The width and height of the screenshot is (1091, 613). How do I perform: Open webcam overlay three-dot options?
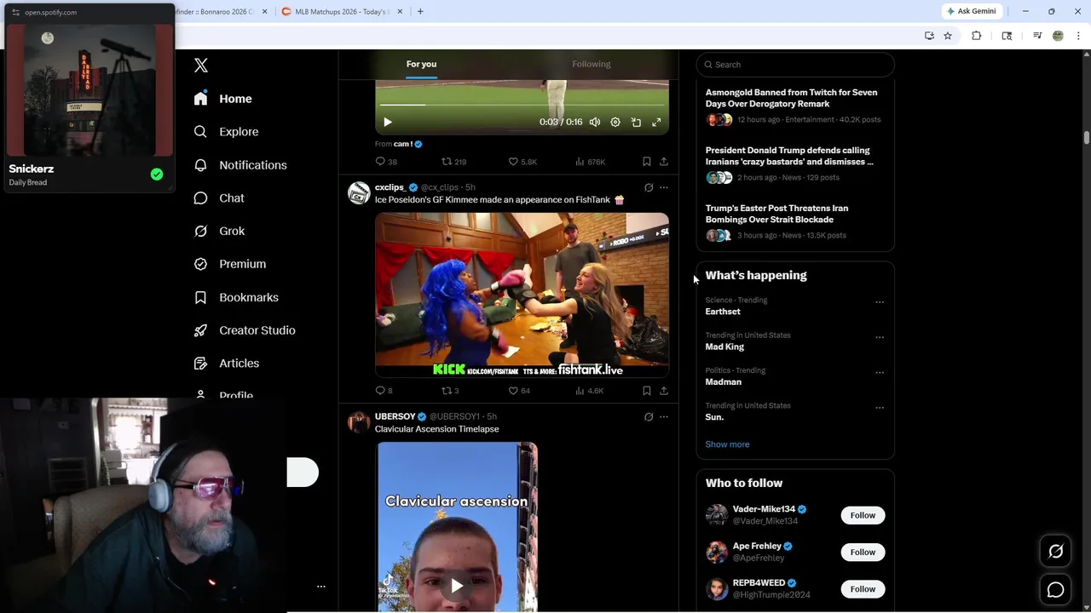[321, 587]
